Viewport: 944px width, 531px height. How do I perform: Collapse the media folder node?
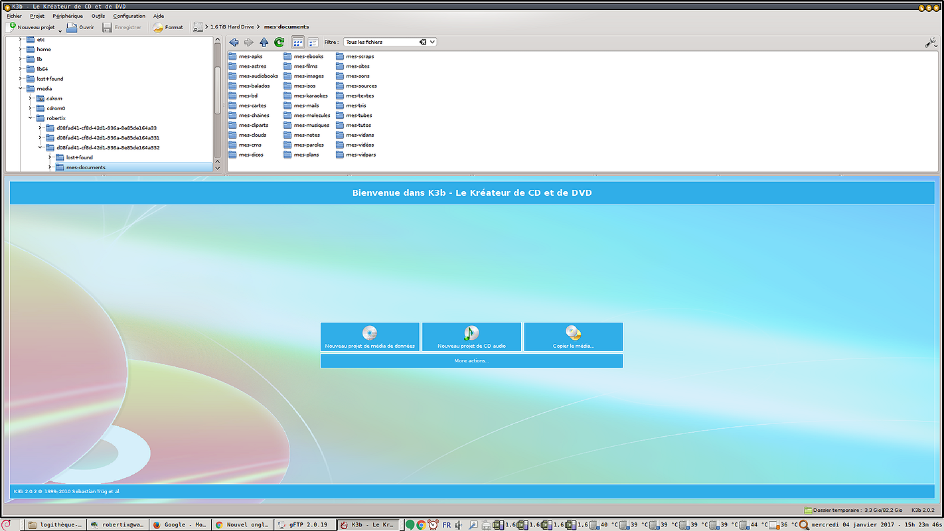21,88
